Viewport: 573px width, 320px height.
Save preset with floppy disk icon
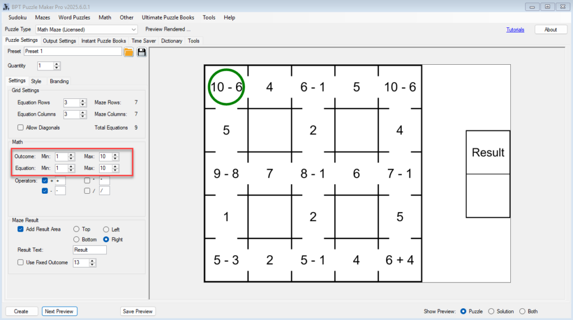pos(142,52)
